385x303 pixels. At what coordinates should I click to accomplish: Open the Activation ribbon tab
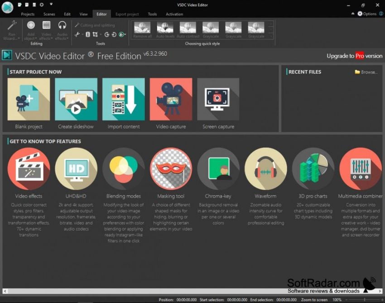click(x=174, y=14)
